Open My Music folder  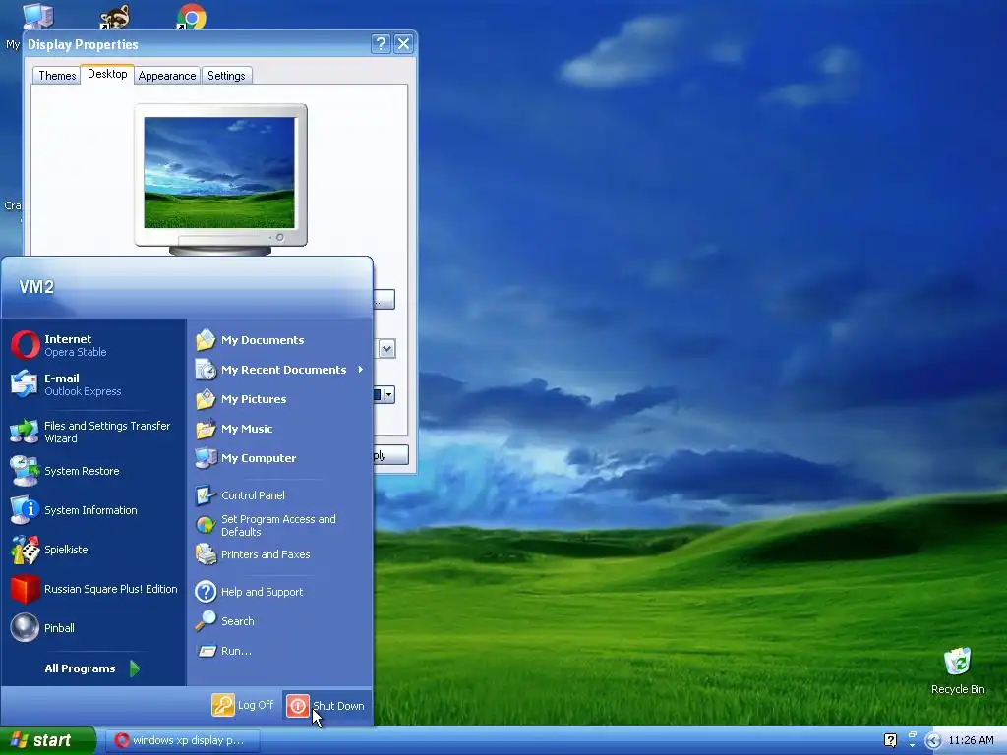click(280, 429)
